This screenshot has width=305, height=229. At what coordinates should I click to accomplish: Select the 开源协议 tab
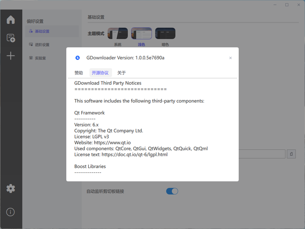pyautogui.click(x=100, y=73)
